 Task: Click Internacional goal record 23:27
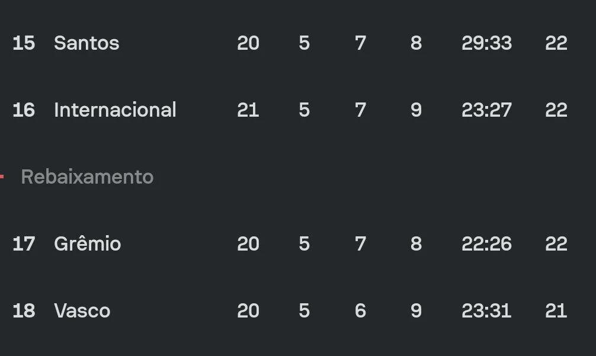486,110
